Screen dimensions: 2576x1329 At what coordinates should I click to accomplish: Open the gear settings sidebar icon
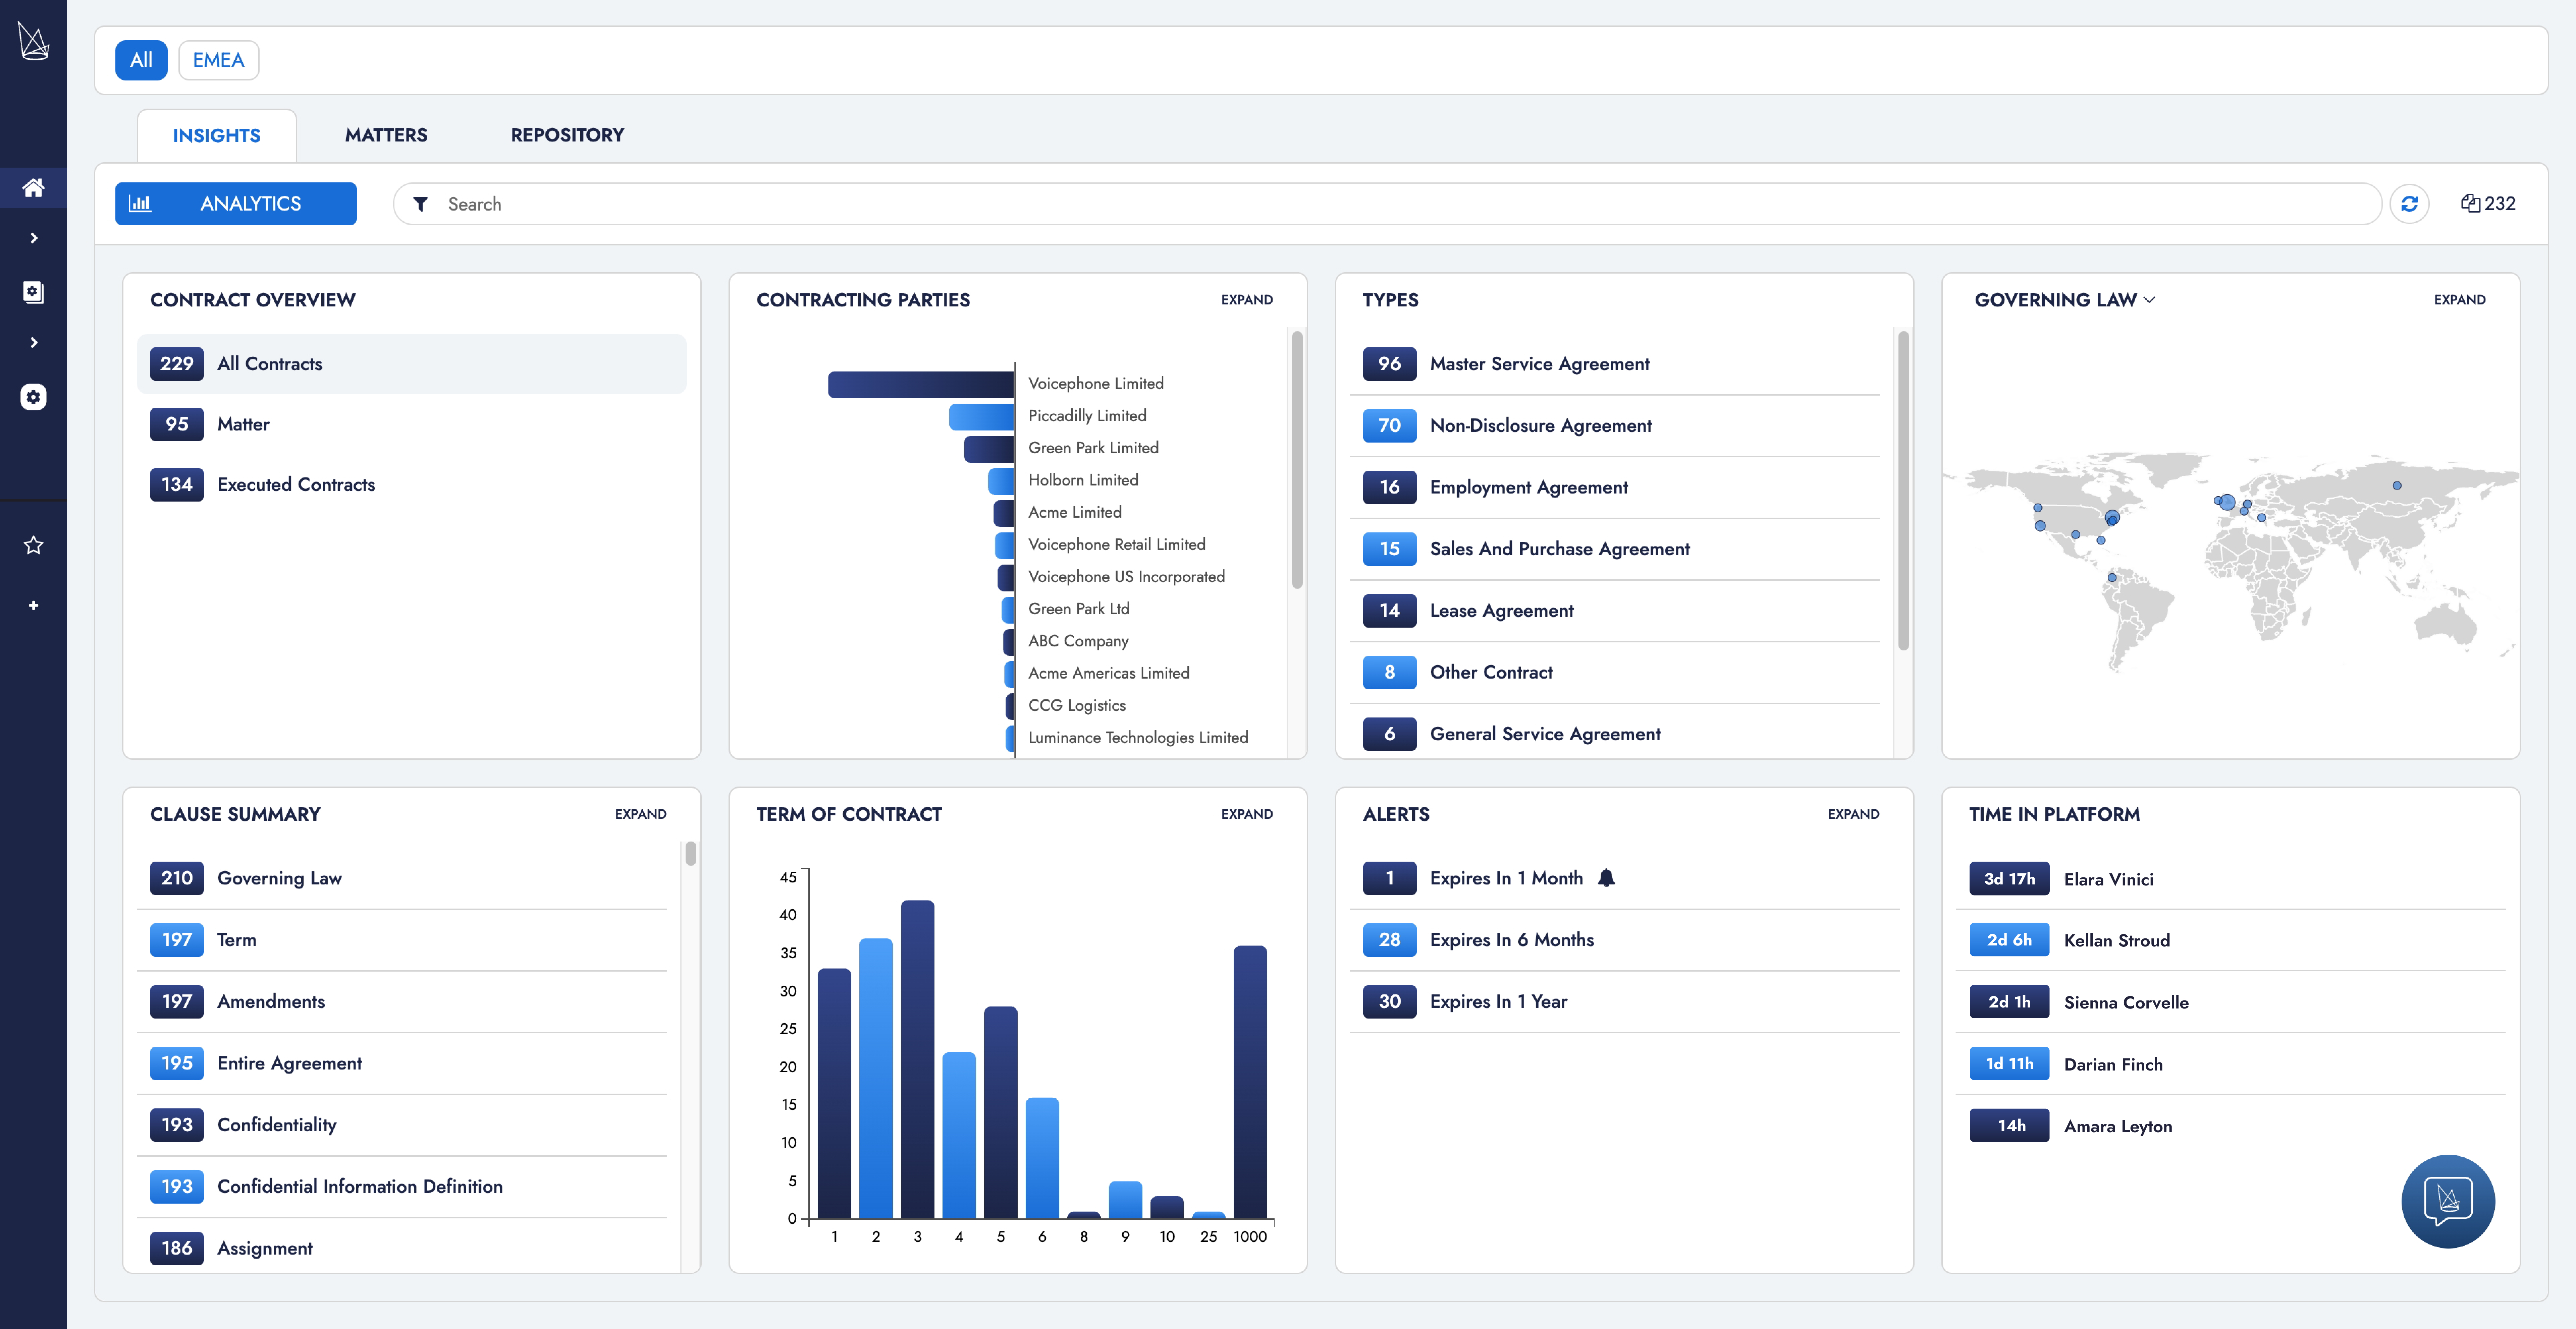pyautogui.click(x=33, y=397)
